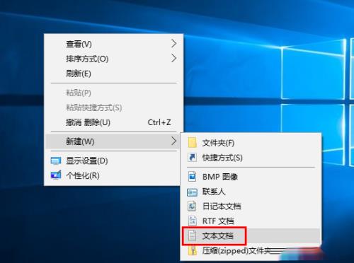Choose 刷新(E) to refresh desktop
The height and width of the screenshot is (263, 354).
[x=113, y=74]
